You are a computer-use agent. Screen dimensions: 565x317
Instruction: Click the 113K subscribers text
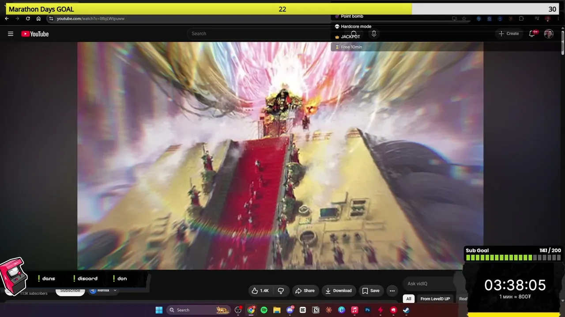tap(34, 293)
